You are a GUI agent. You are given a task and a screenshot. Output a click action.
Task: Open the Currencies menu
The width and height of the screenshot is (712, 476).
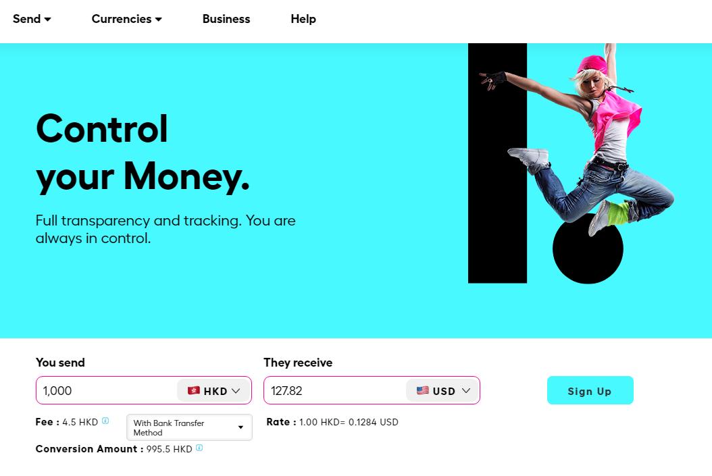coord(122,19)
